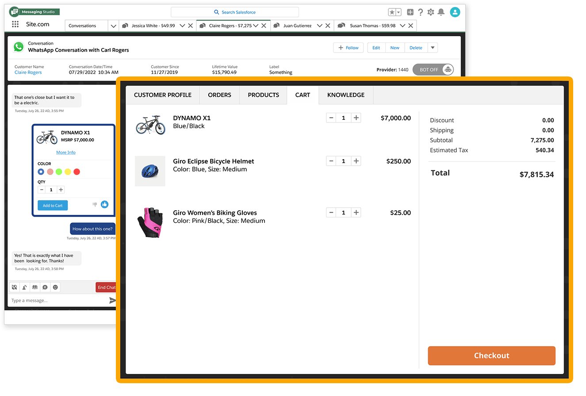Screen dimensions: 586x396
Task: Open the Claire Rogers customer name link
Action: [x=28, y=72]
